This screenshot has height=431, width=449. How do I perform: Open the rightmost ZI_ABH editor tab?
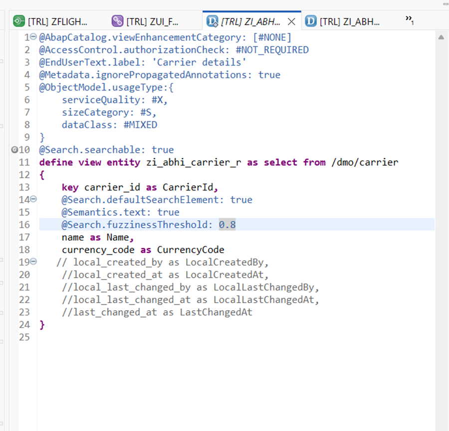coord(349,21)
